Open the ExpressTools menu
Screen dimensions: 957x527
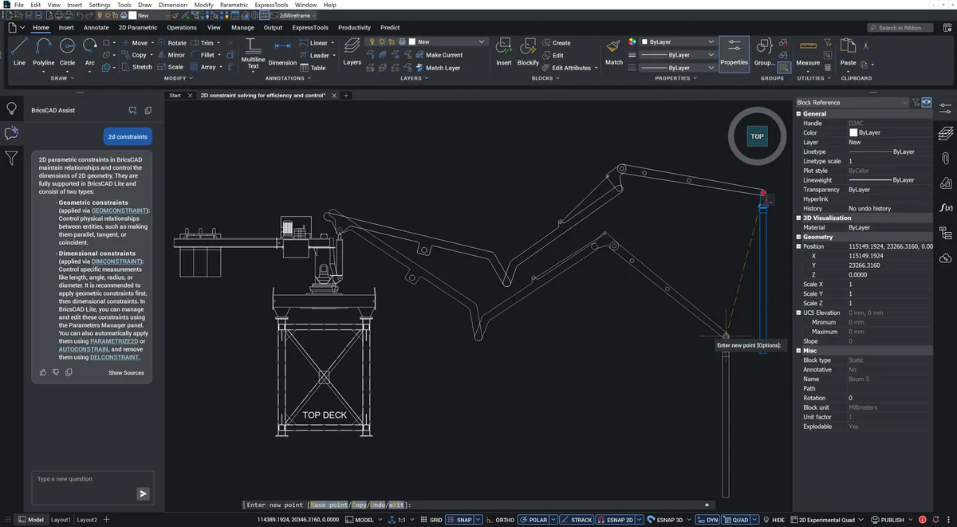coord(271,5)
